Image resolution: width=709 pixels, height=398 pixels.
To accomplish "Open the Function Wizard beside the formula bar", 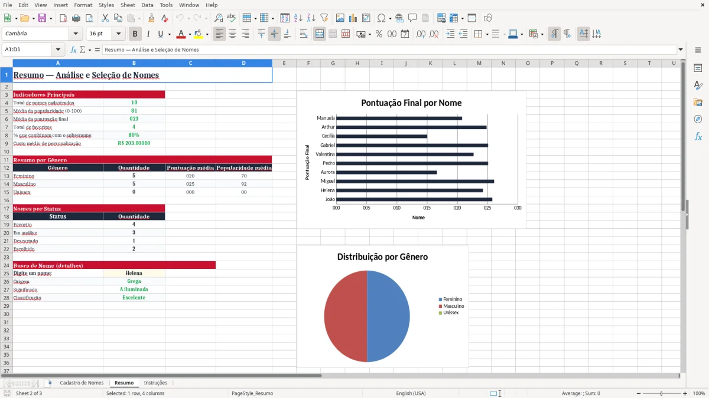I will pos(74,50).
